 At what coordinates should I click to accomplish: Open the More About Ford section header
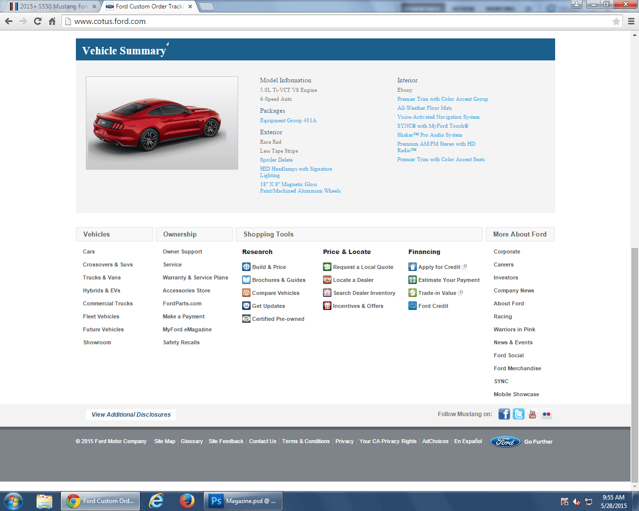520,235
